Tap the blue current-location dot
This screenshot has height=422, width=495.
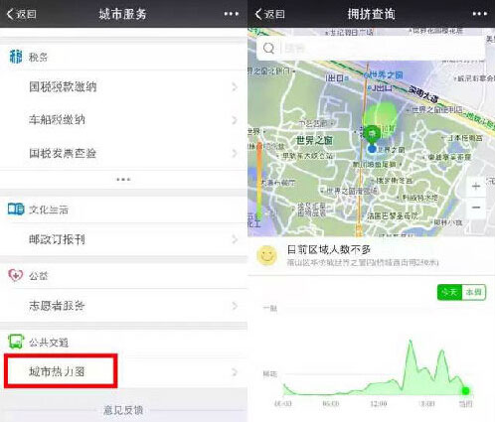coord(372,149)
